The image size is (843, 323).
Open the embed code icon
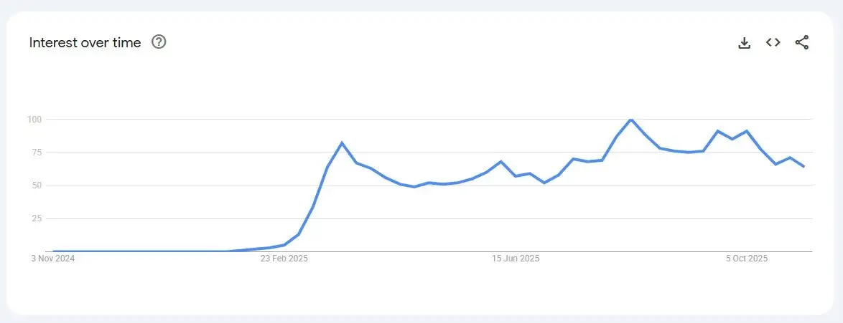[773, 43]
